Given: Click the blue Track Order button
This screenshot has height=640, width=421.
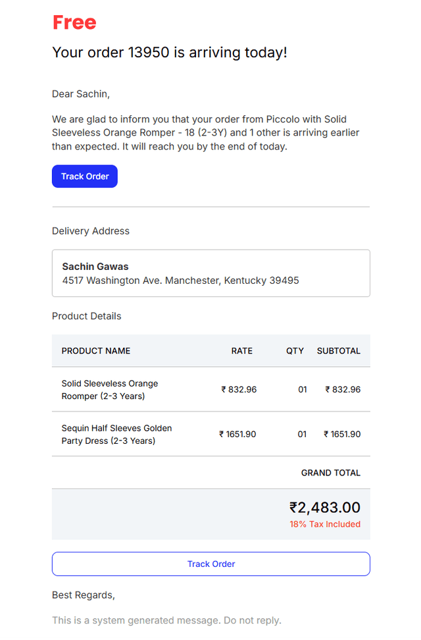Looking at the screenshot, I should click(85, 176).
